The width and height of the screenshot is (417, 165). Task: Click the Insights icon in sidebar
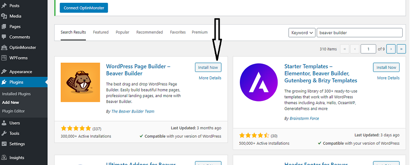click(4, 157)
